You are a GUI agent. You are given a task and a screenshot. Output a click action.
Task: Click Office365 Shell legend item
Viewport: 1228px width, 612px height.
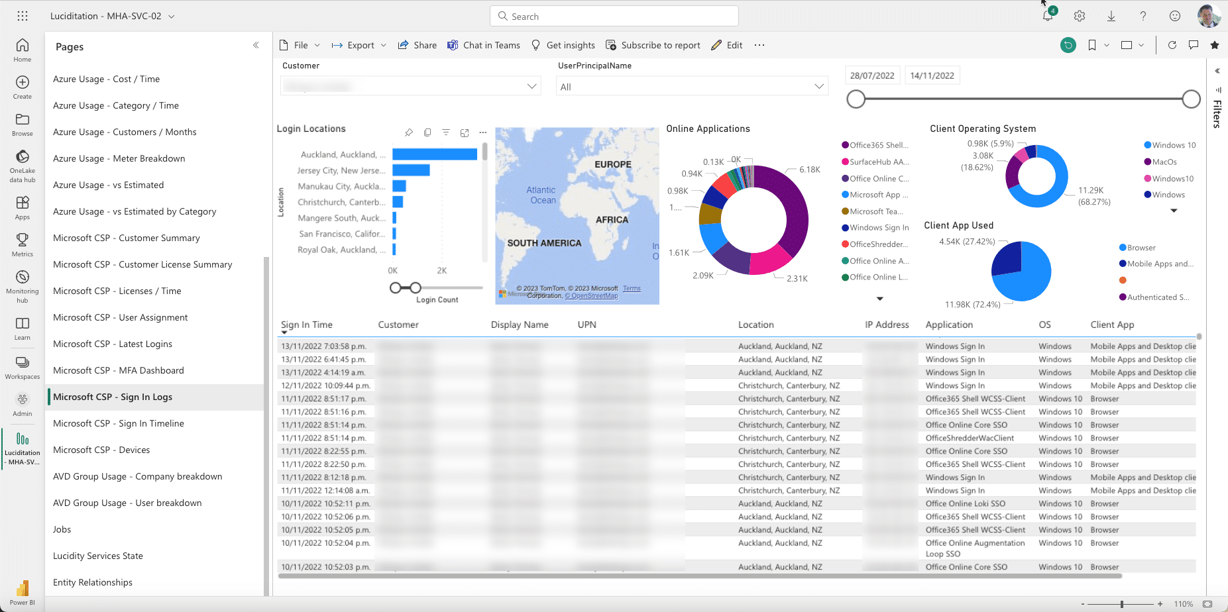coord(875,145)
